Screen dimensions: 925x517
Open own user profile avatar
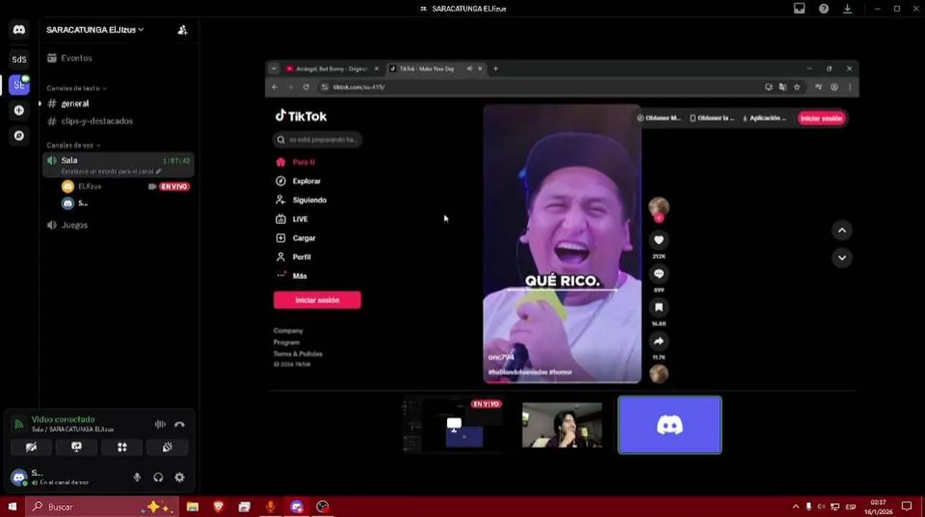[19, 477]
